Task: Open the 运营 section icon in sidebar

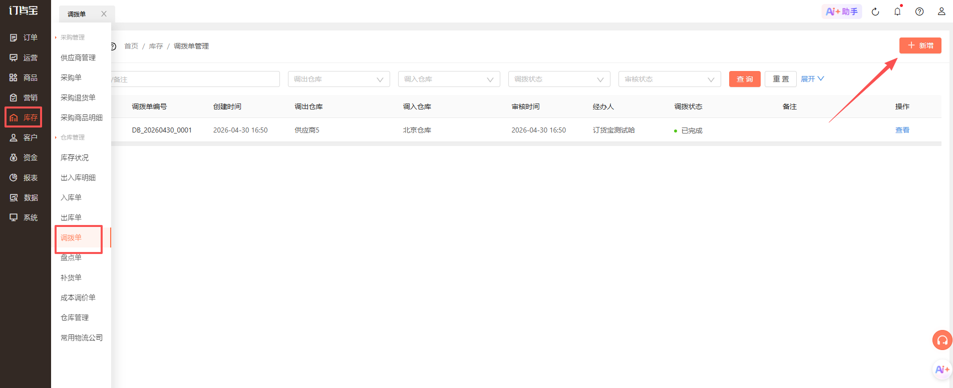Action: [x=14, y=57]
